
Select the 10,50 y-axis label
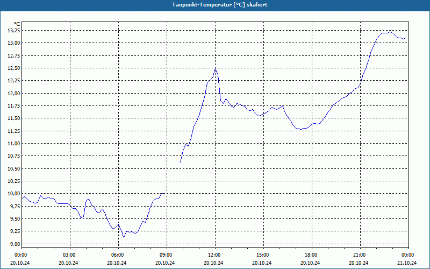point(13,168)
